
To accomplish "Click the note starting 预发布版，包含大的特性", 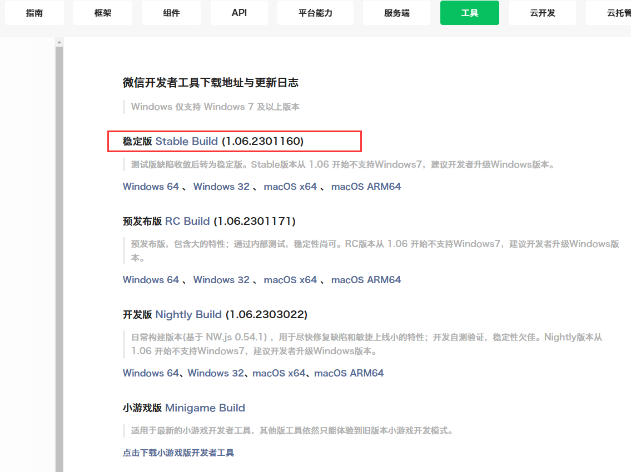I will pyautogui.click(x=375, y=250).
